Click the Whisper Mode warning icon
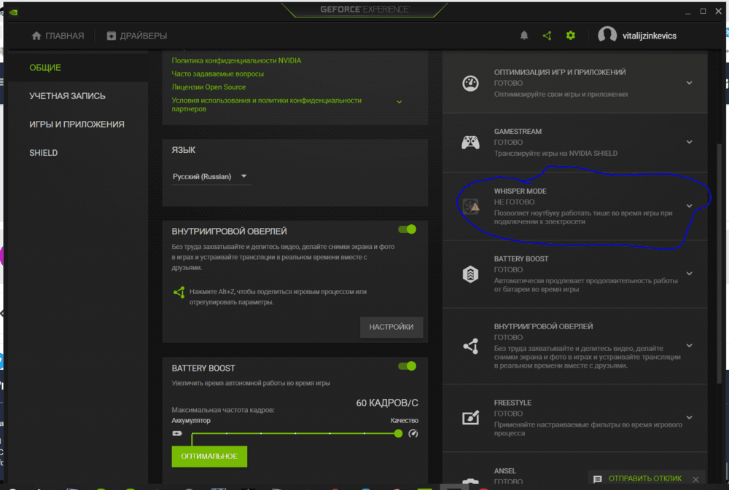The width and height of the screenshot is (729, 490). click(470, 206)
